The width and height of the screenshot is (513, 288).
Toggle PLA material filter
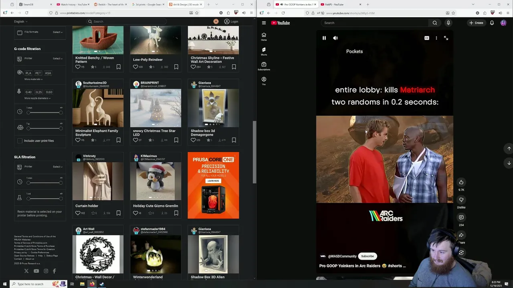[28, 73]
